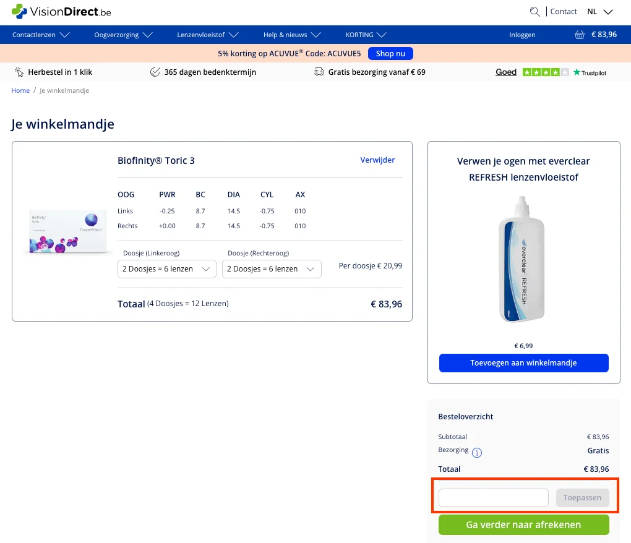631x543 pixels.
Task: Click the search magnifier icon
Action: [534, 11]
